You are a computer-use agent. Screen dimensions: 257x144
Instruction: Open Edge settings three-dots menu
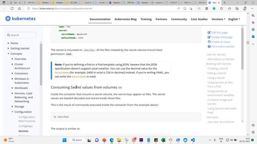[x=252, y=8]
